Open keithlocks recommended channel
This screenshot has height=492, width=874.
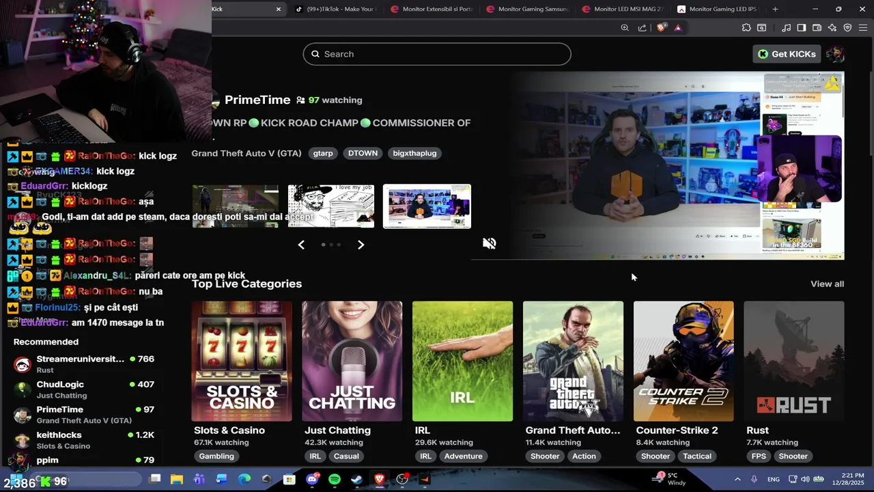(85, 440)
